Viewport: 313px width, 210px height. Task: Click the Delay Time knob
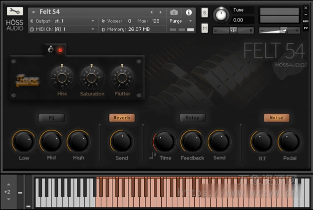tap(165, 141)
